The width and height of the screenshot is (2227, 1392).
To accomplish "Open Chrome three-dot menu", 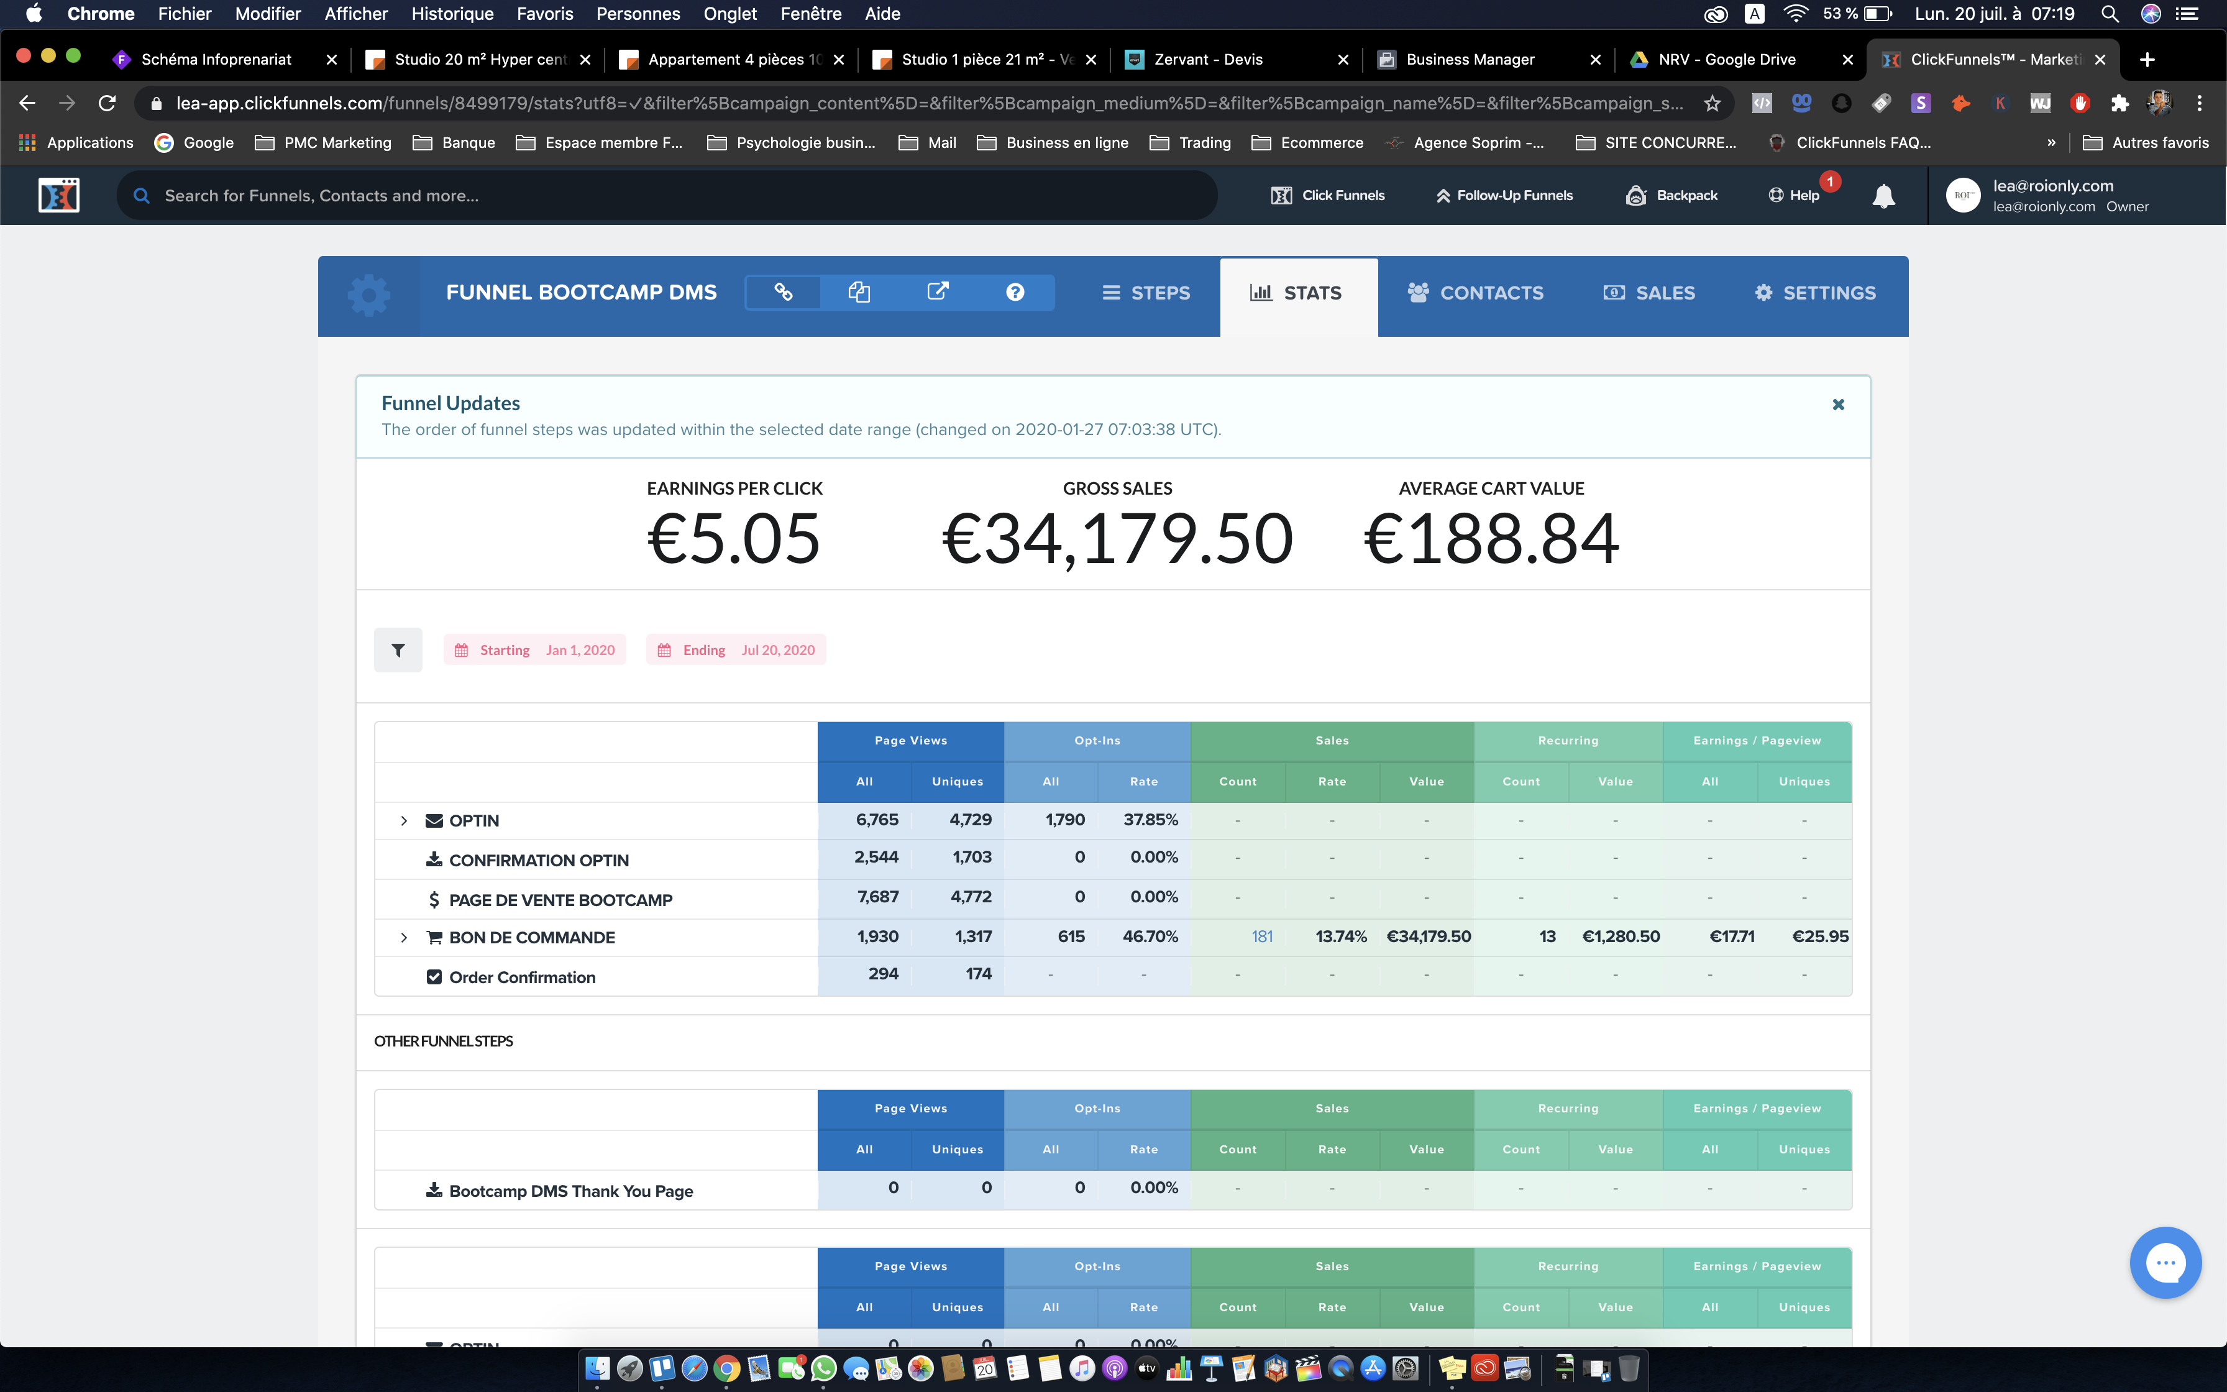I will pyautogui.click(x=2200, y=103).
